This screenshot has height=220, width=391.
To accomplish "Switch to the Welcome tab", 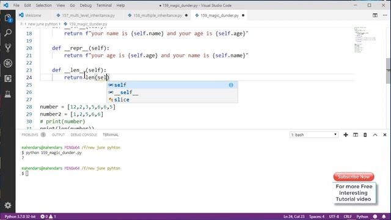I will point(33,15).
